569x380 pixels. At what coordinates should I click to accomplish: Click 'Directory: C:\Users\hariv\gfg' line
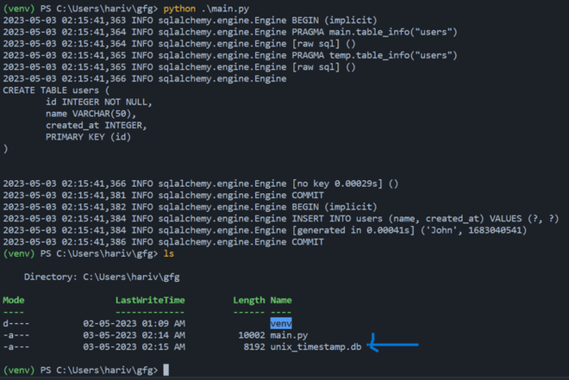pyautogui.click(x=102, y=277)
